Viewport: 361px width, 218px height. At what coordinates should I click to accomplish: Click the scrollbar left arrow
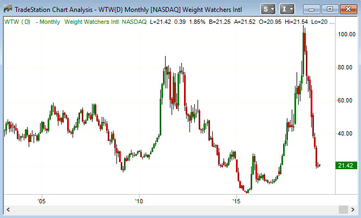click(x=8, y=210)
